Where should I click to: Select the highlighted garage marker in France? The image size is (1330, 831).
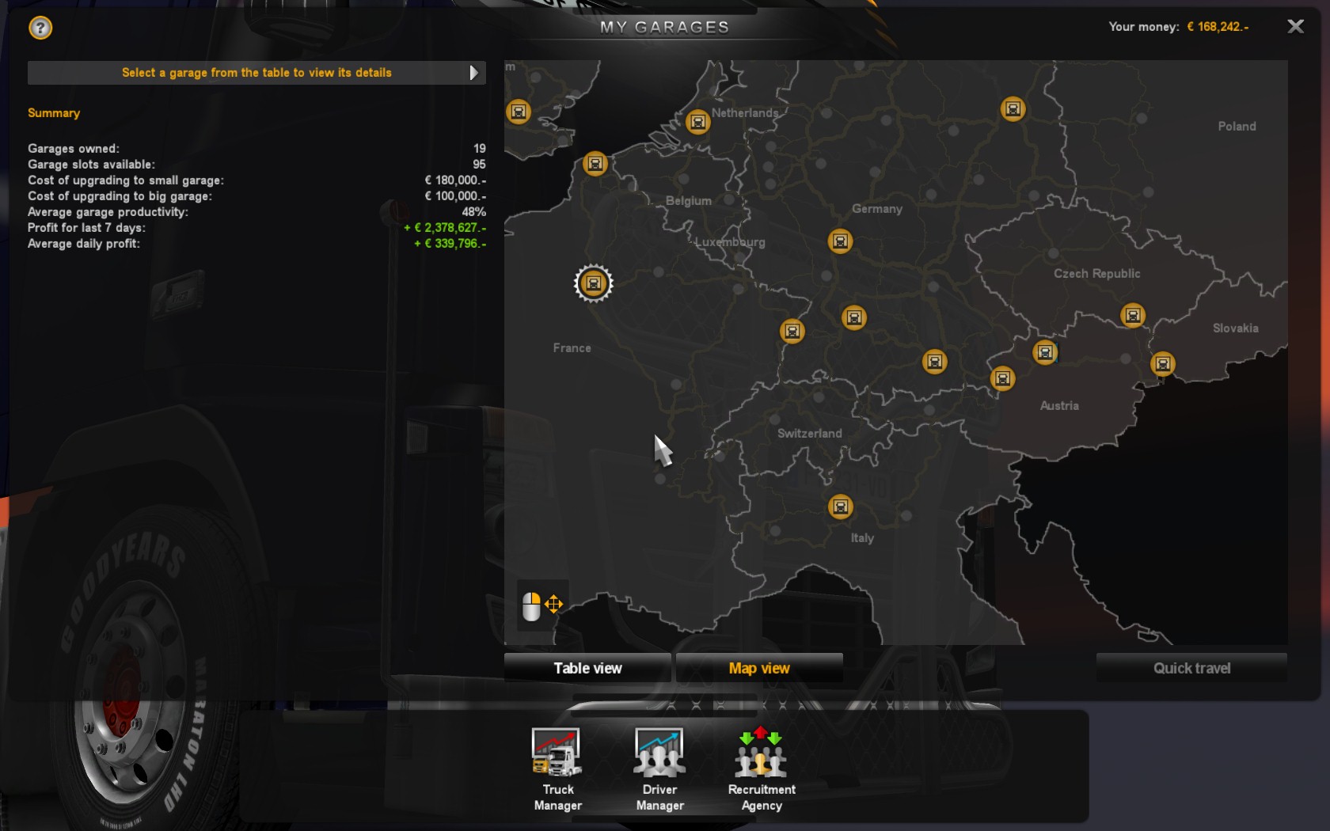click(x=594, y=283)
